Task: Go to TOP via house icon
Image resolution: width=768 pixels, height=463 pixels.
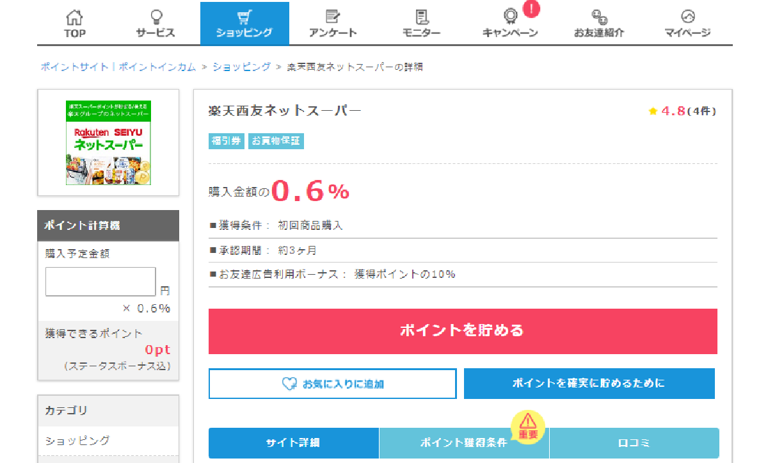Action: (75, 17)
